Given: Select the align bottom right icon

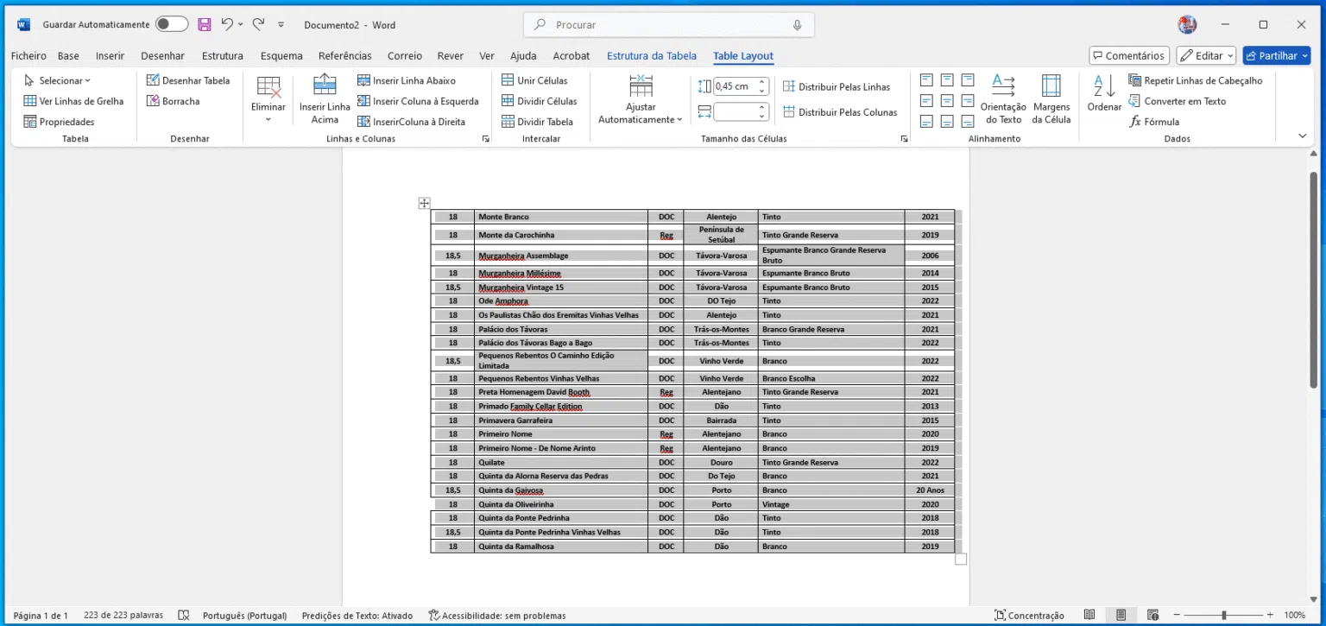Looking at the screenshot, I should pos(968,122).
